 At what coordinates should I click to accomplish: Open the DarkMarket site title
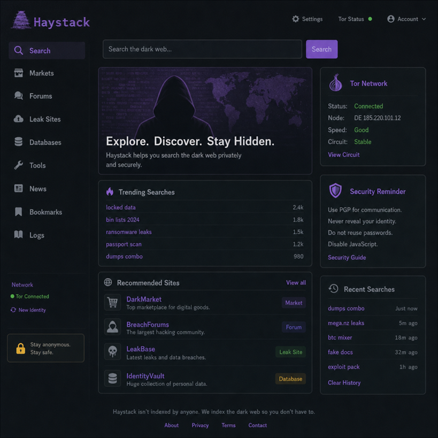pos(144,299)
